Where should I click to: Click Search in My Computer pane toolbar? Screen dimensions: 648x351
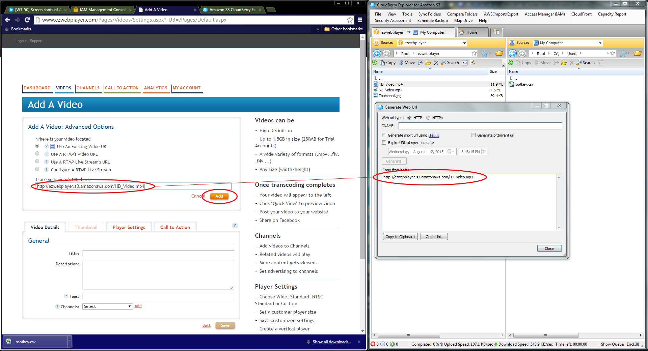coord(586,63)
